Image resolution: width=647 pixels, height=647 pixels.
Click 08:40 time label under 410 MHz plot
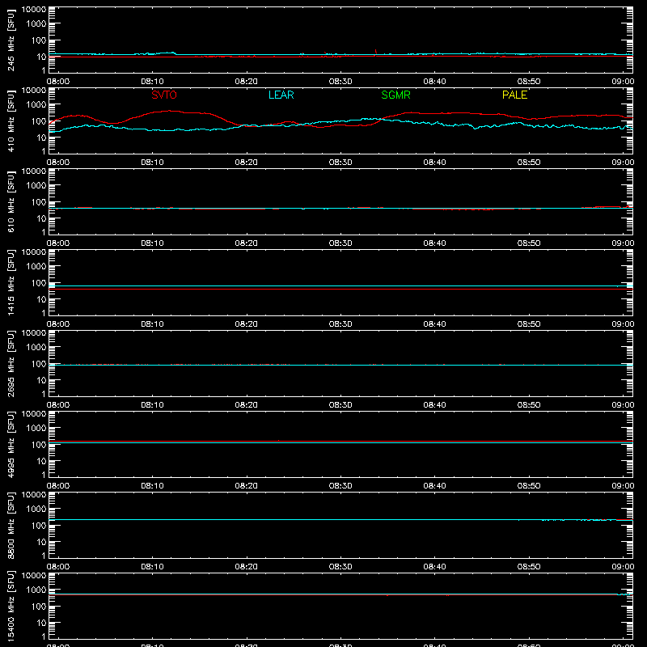pos(434,163)
